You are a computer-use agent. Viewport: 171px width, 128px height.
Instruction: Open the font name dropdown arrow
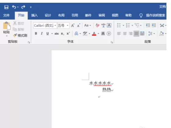[x=55, y=26]
